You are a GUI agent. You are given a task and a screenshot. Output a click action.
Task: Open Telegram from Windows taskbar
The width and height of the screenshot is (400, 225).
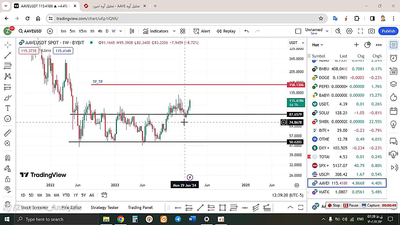pyautogui.click(x=178, y=219)
